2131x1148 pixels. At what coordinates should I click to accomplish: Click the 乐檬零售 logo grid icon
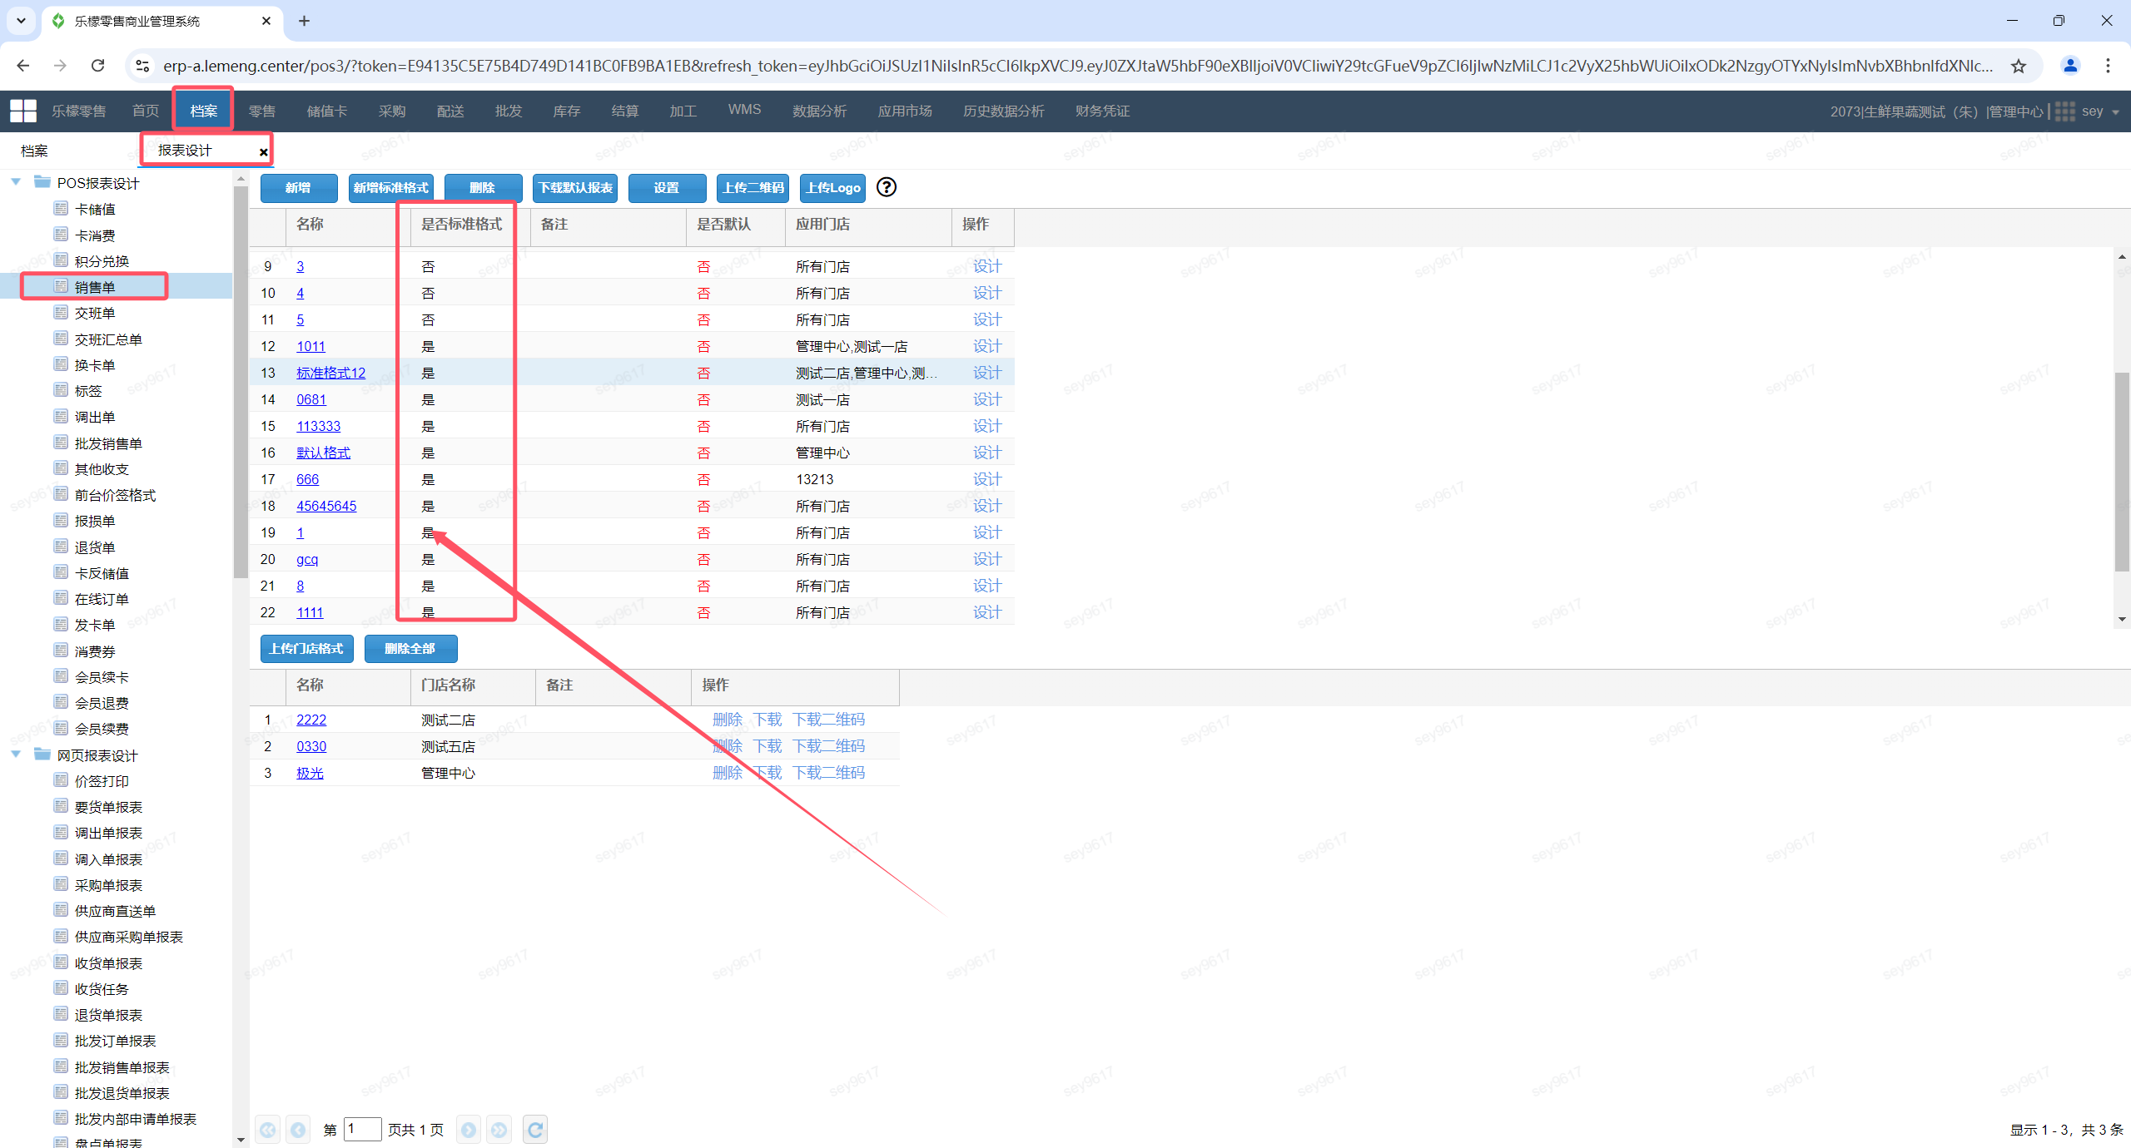[x=22, y=111]
